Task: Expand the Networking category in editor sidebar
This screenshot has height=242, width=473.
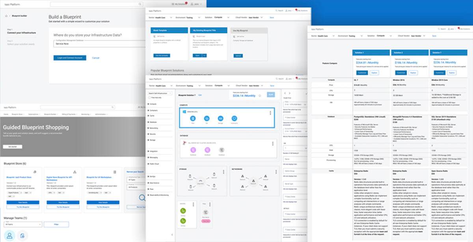Action: [x=153, y=128]
